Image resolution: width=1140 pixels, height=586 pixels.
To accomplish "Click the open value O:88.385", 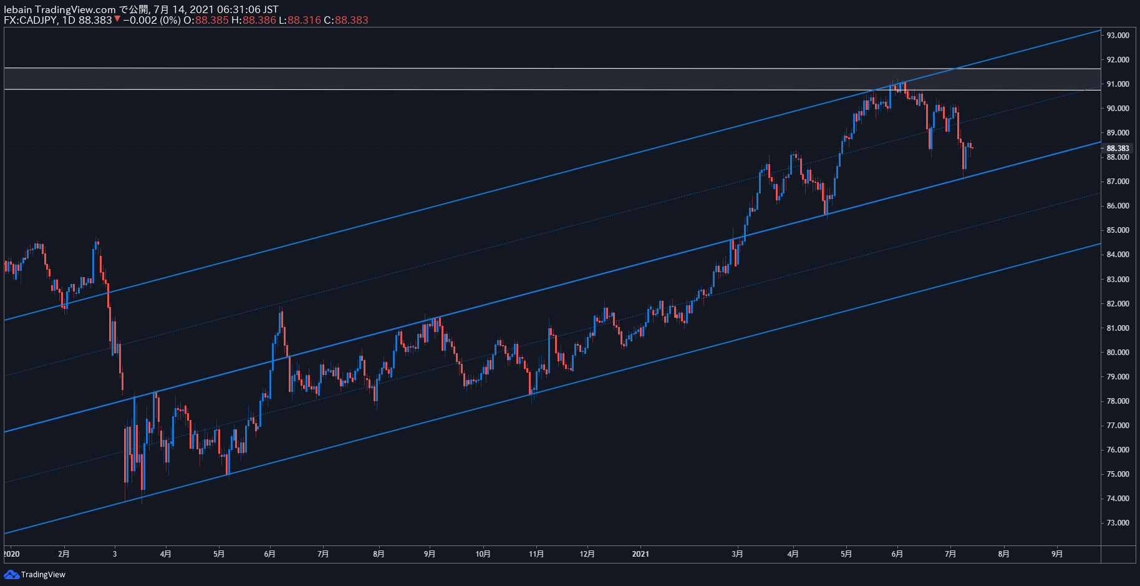I will (x=206, y=20).
